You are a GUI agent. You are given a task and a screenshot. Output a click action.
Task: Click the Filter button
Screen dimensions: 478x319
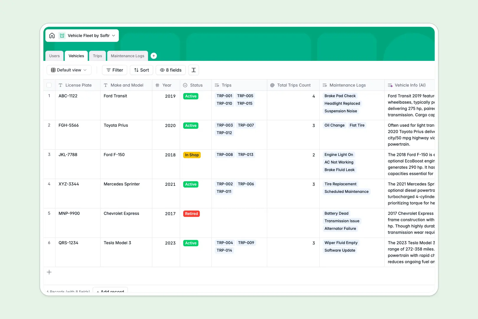[x=114, y=70]
